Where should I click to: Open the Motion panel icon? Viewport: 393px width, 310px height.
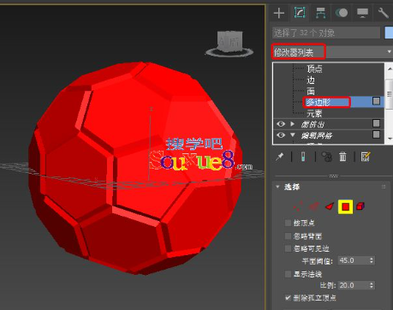342,13
